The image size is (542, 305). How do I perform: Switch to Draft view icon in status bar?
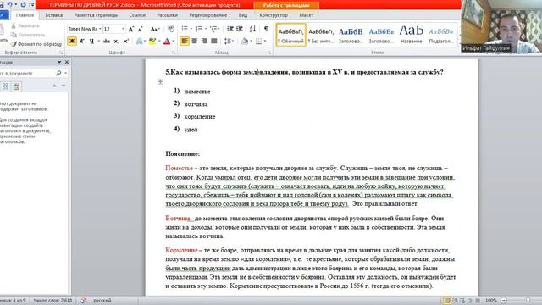[x=478, y=301]
